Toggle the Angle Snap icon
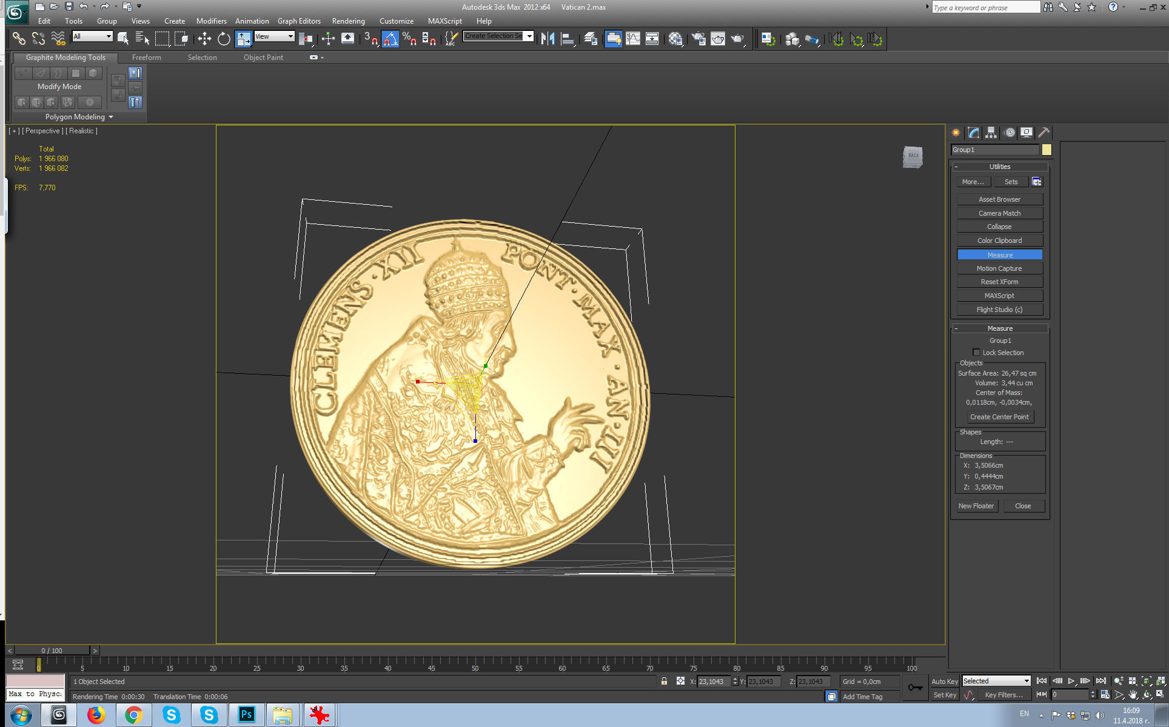Image resolution: width=1169 pixels, height=727 pixels. 390,39
